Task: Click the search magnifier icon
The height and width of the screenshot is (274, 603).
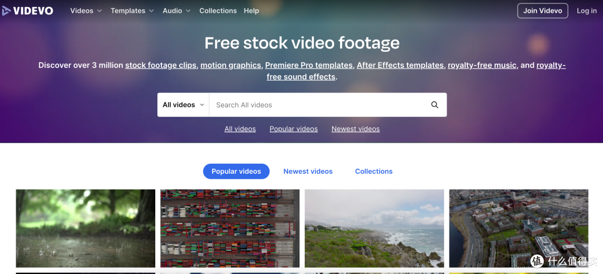Action: pos(434,105)
